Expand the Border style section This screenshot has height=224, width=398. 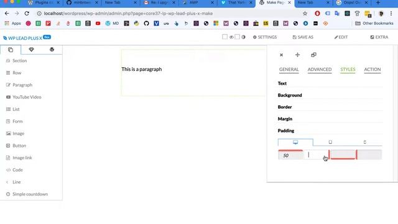pos(285,107)
